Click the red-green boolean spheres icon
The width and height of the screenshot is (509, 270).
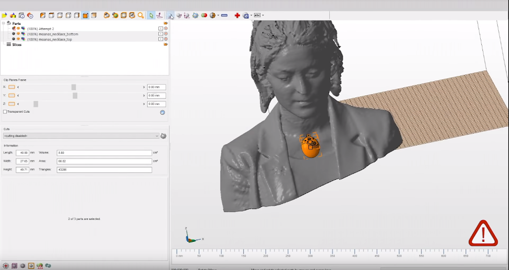tap(204, 15)
